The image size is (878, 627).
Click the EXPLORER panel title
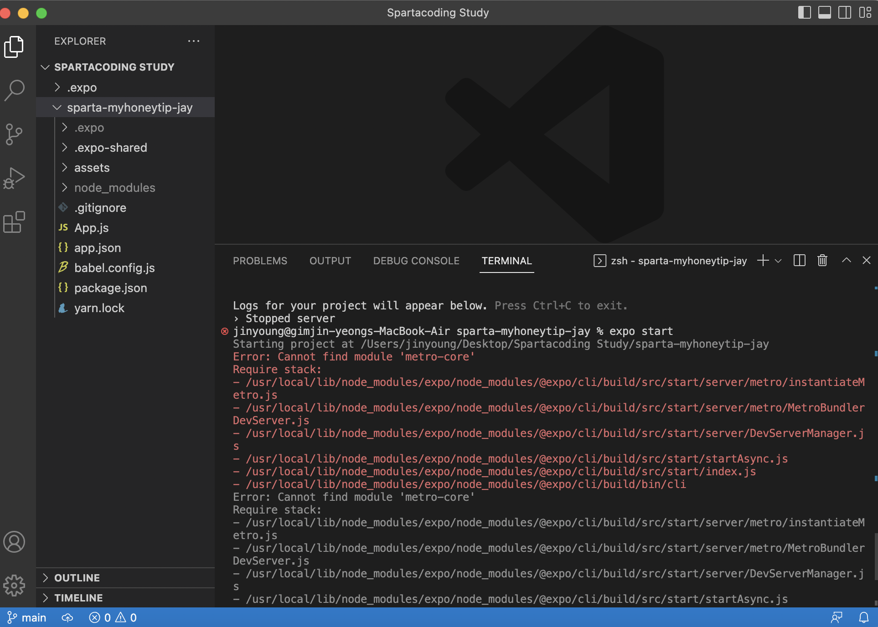80,41
